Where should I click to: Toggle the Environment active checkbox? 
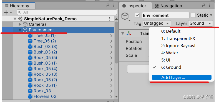click(137, 15)
